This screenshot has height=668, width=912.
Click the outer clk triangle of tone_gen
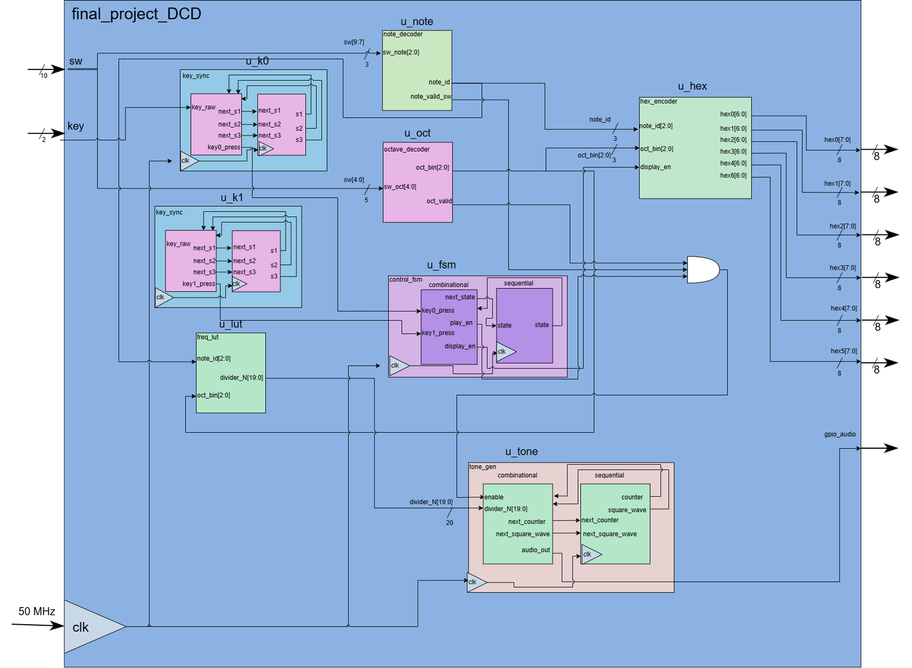[477, 582]
